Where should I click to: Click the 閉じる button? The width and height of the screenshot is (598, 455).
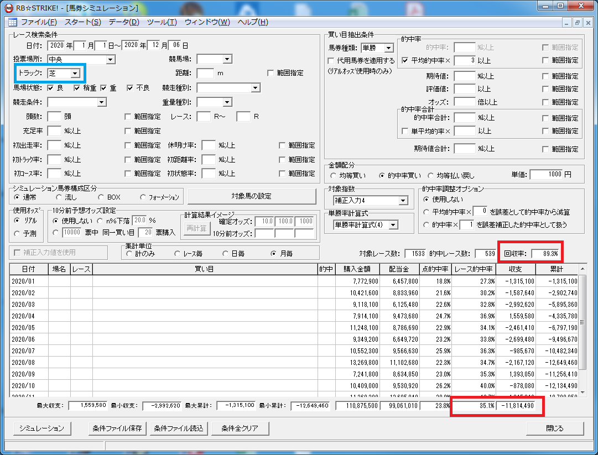tap(554, 428)
